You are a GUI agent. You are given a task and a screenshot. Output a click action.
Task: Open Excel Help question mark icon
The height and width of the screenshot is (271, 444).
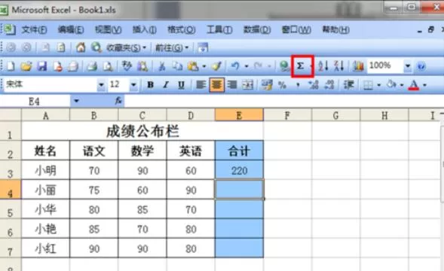421,66
